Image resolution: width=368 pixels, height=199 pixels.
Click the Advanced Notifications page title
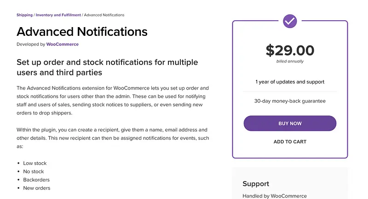pyautogui.click(x=82, y=32)
